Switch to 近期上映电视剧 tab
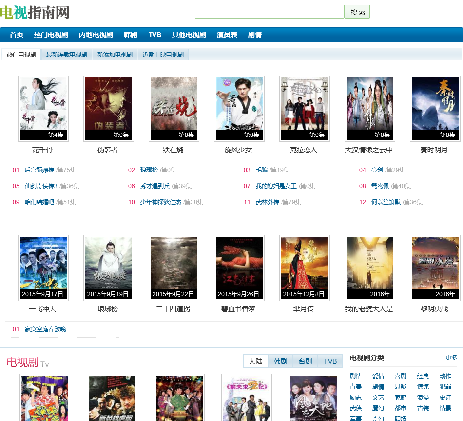This screenshot has height=421, width=463. 163,55
